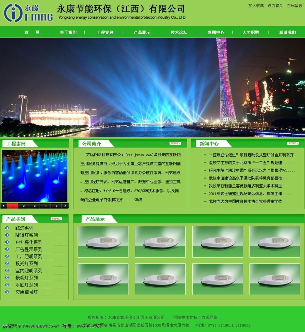The width and height of the screenshot is (305, 332).
Task: Click the bullet icon beside 景观灯系列
Action: pos(7,278)
